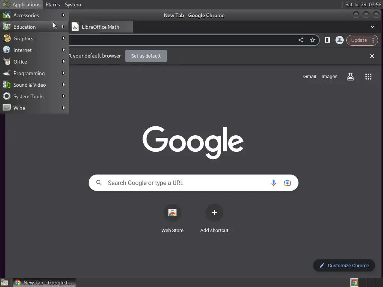This screenshot has width=383, height=287.
Task: Open the Web Store shortcut
Action: 172,219
